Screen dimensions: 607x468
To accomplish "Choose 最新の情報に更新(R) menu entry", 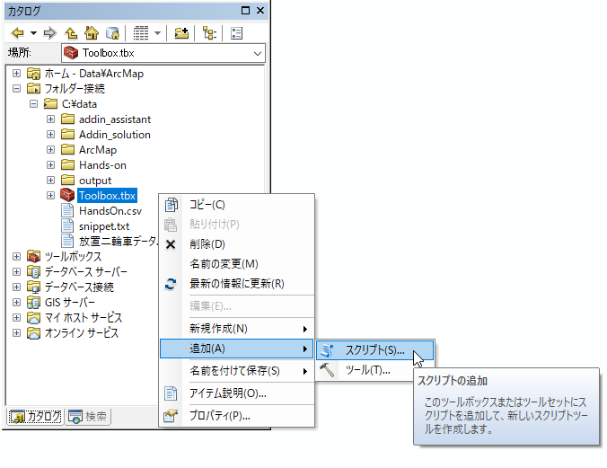I will [x=236, y=284].
